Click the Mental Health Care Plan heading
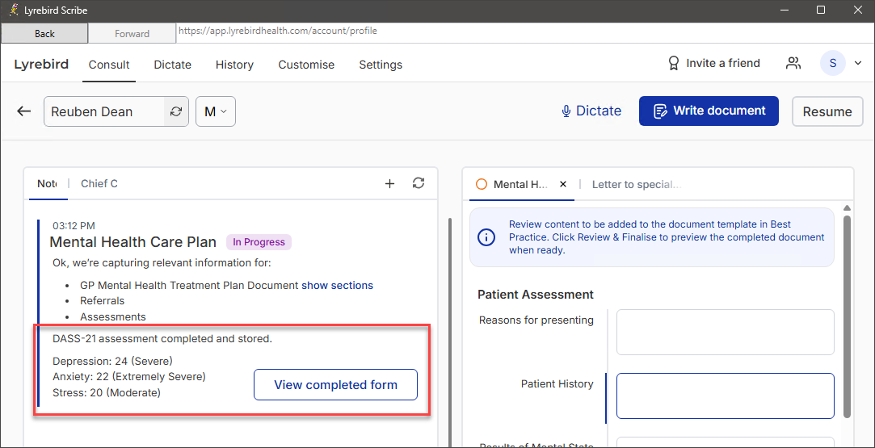 coord(133,242)
